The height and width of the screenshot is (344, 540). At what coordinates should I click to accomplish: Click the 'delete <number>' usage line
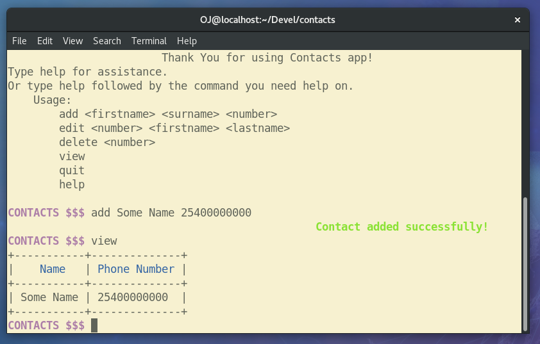107,142
